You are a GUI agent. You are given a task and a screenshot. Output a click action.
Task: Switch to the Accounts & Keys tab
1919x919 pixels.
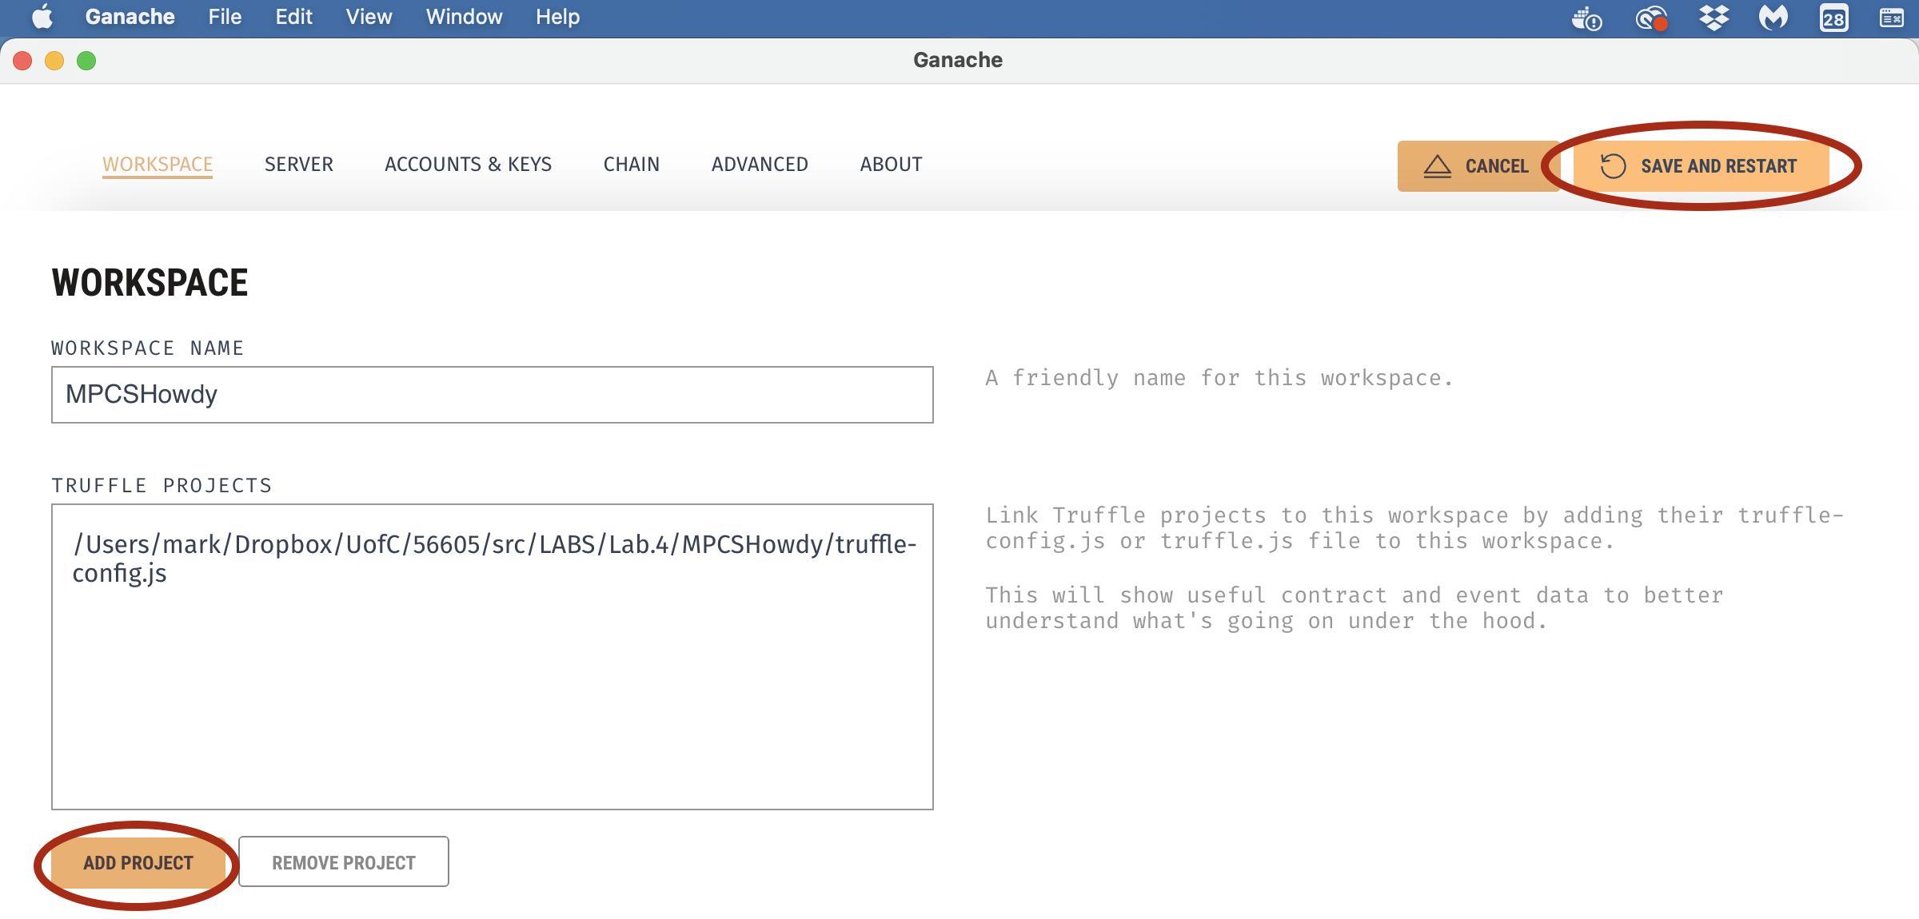pos(468,164)
